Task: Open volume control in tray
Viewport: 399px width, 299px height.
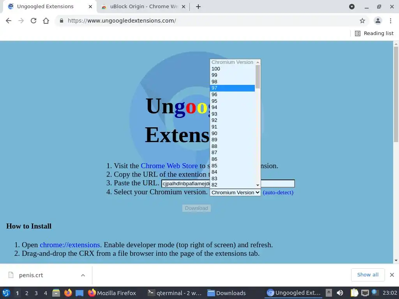Action: (x=340, y=293)
